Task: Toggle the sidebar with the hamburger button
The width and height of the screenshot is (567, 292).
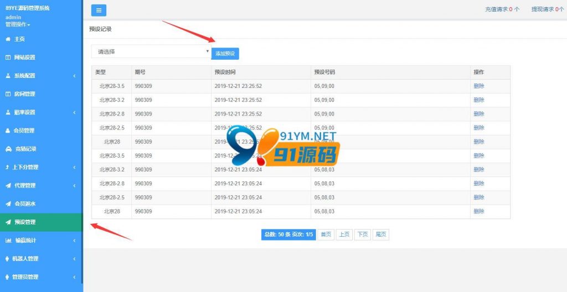Action: click(x=99, y=11)
